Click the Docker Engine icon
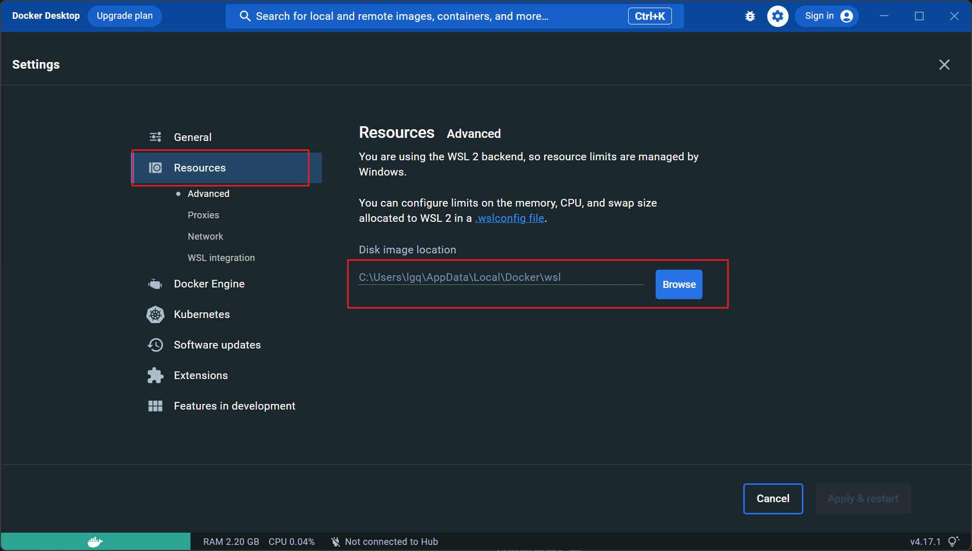The width and height of the screenshot is (972, 551). coord(155,283)
